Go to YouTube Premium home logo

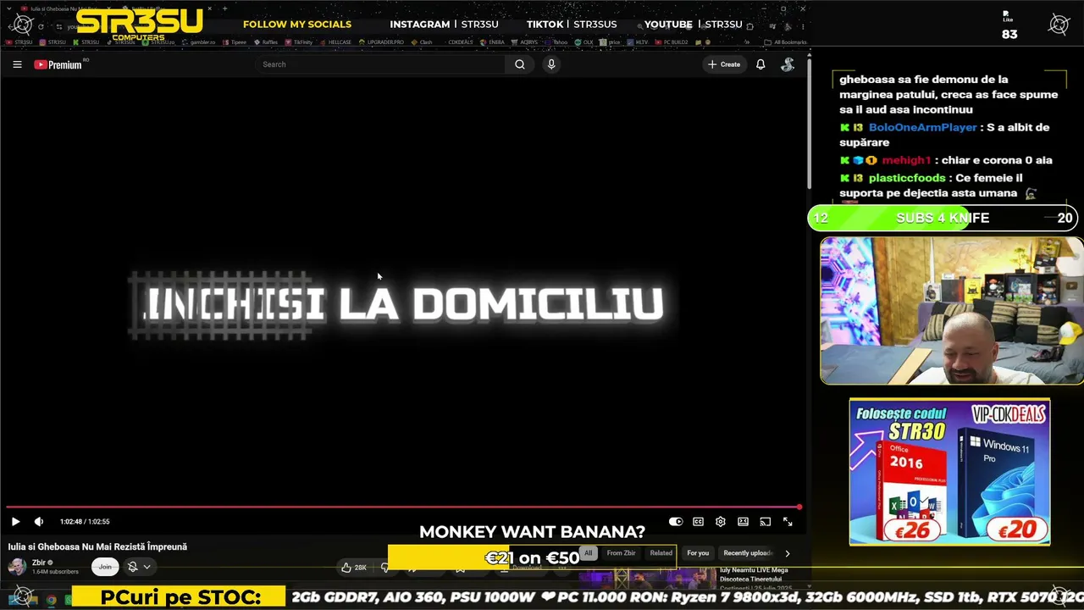pos(58,64)
